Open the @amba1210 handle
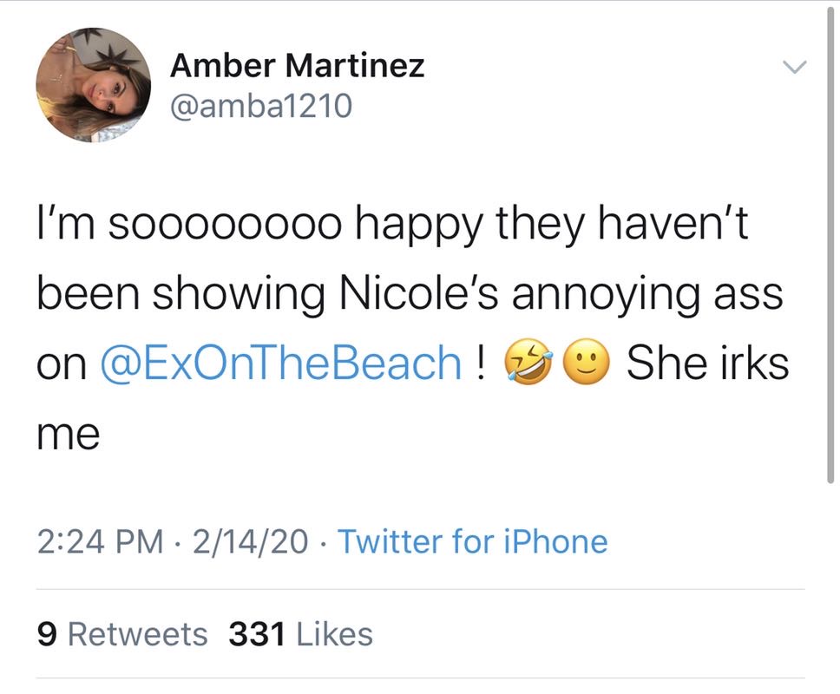840x694 pixels. coord(261,106)
